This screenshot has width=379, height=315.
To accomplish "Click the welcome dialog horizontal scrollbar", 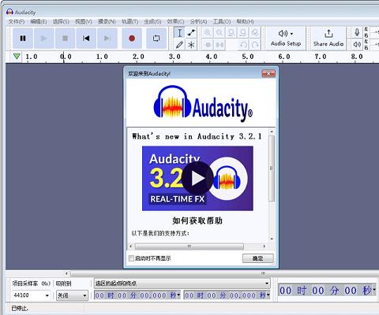I will [x=189, y=246].
